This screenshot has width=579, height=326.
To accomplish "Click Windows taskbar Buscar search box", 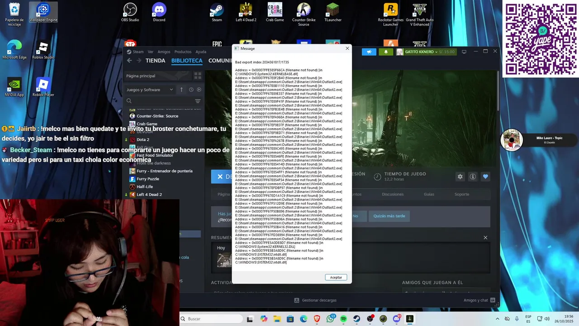I will (x=211, y=319).
